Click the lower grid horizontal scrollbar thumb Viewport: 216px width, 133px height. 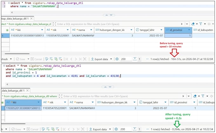13,124
